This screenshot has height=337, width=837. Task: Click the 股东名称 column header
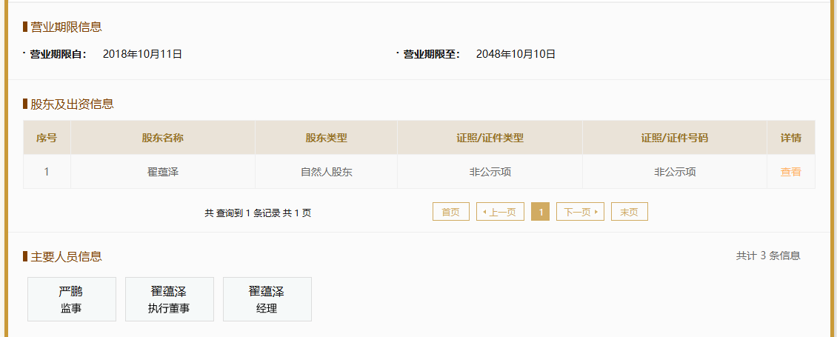click(163, 138)
